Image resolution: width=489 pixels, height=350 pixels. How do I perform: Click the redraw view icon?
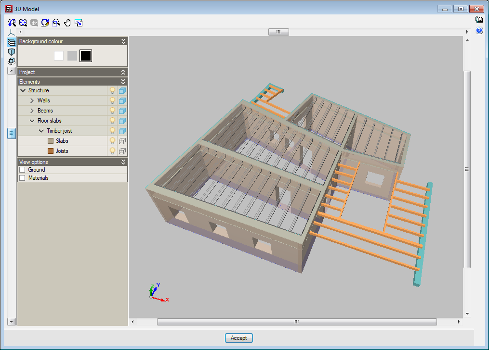point(45,22)
